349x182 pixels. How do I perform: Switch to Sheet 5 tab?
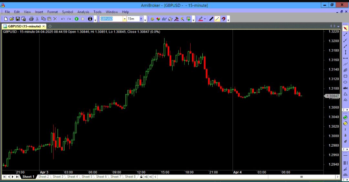pos(87,177)
